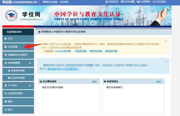
Task: Click the comment icon beside 申请单留言
Action: (x=105, y=82)
